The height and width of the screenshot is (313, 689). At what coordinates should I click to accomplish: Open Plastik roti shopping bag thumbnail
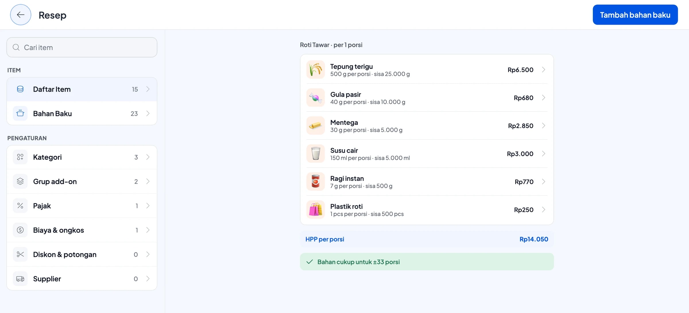(x=316, y=210)
